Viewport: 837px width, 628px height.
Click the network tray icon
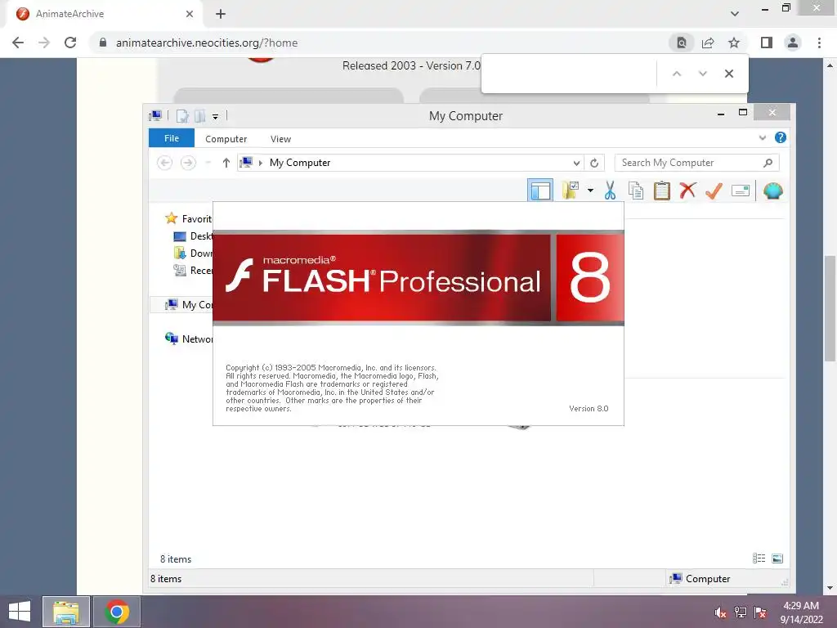click(x=741, y=612)
